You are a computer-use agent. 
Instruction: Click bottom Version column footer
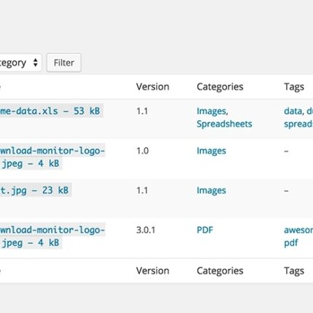[153, 271]
